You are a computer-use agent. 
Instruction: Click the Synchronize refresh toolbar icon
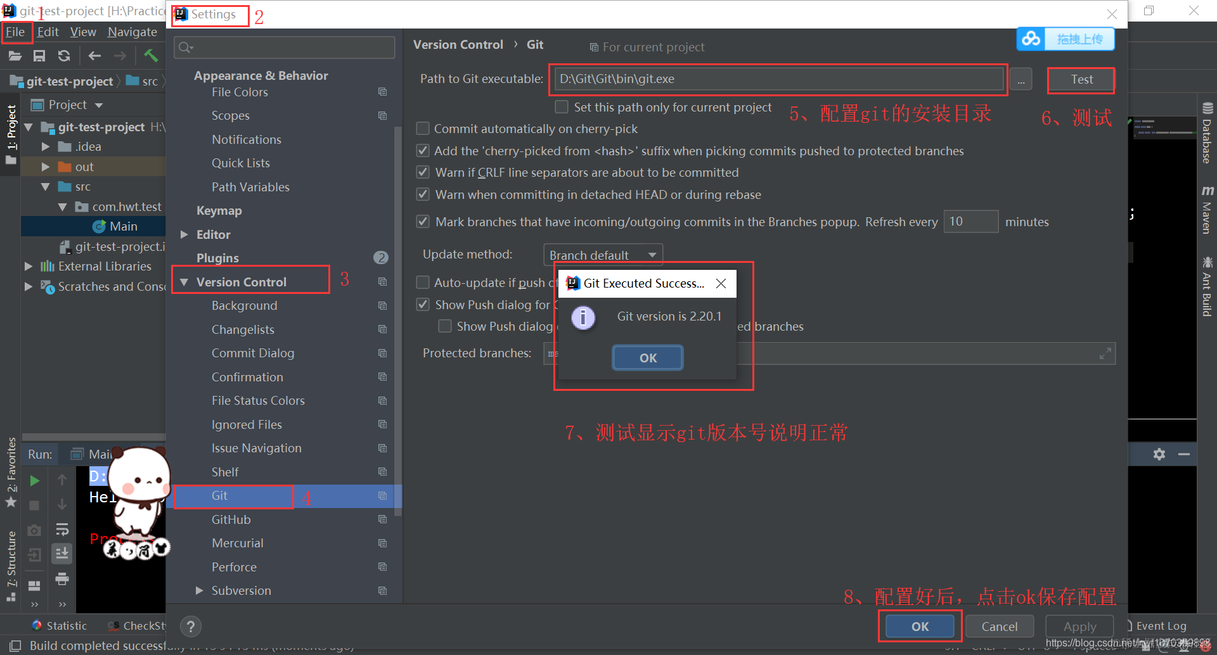64,56
